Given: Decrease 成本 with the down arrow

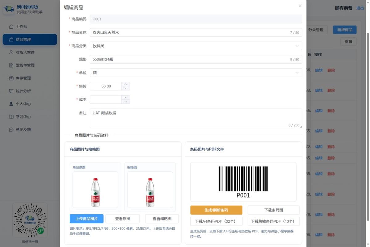Looking at the screenshot, I should point(125,102).
